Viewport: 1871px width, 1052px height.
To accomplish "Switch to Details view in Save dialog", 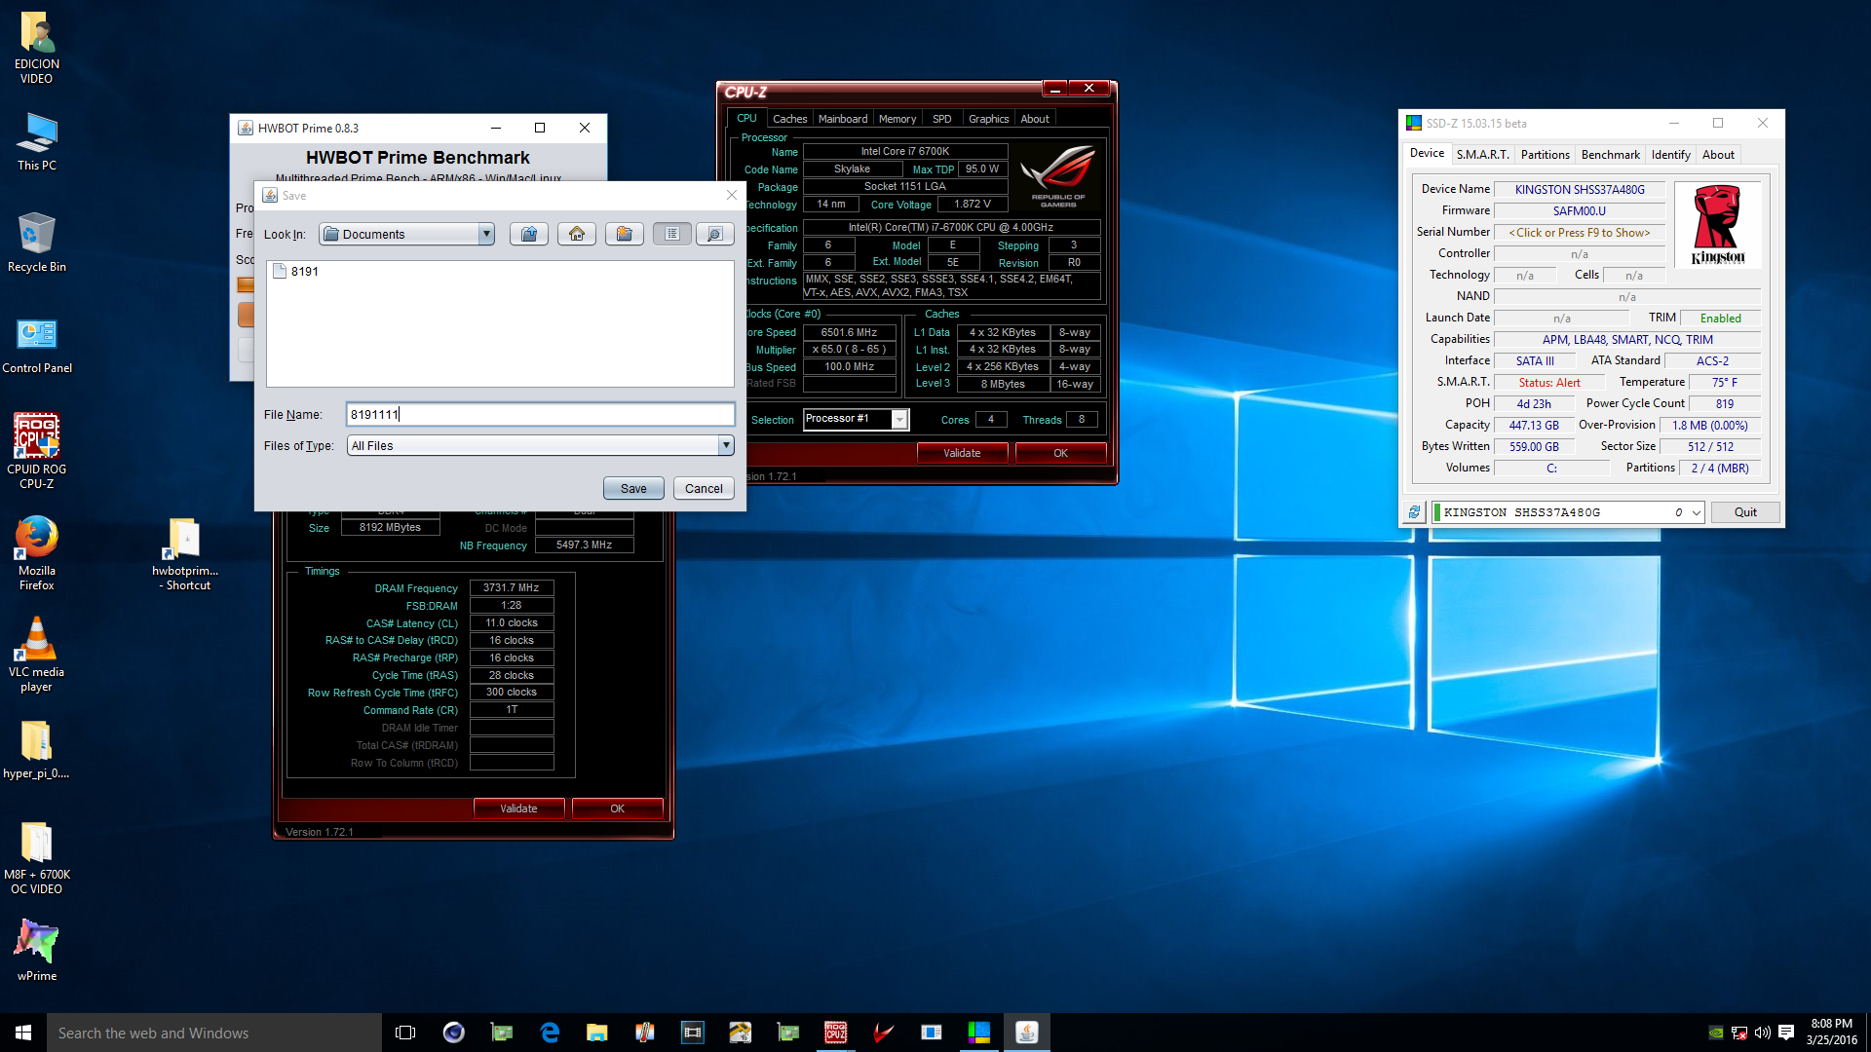I will point(715,234).
